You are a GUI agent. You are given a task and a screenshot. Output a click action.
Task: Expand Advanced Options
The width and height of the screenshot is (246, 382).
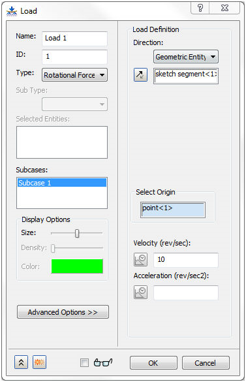tap(63, 312)
